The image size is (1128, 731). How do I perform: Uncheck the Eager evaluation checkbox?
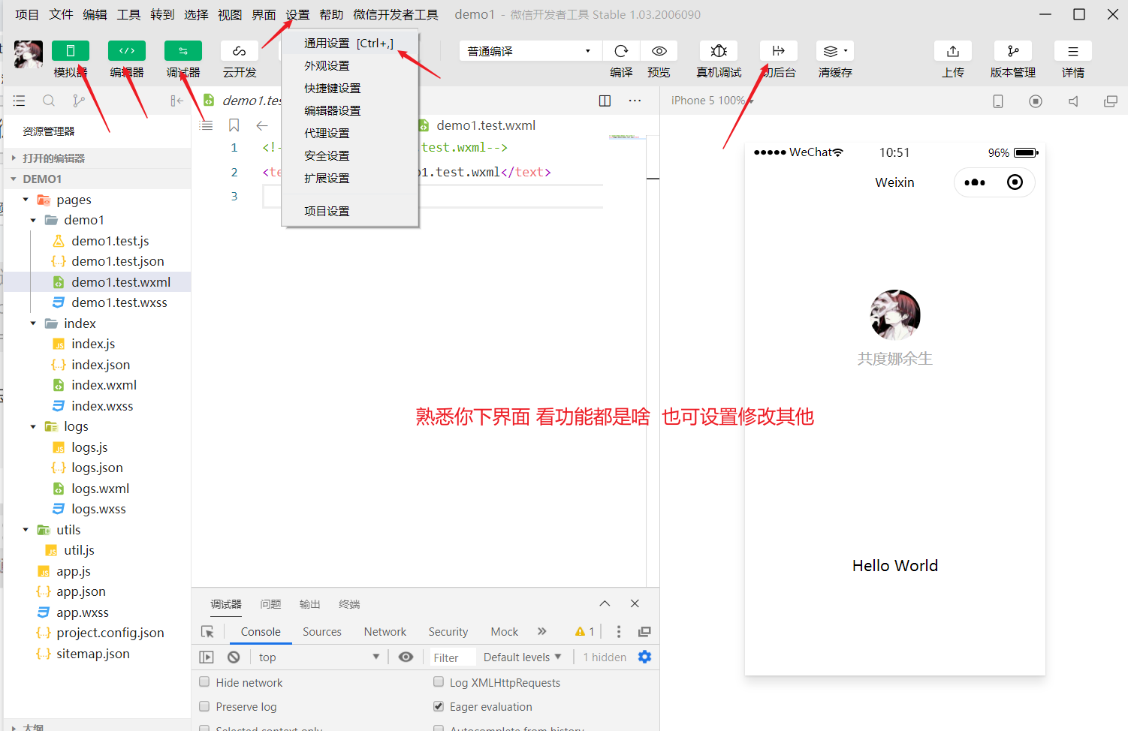439,706
